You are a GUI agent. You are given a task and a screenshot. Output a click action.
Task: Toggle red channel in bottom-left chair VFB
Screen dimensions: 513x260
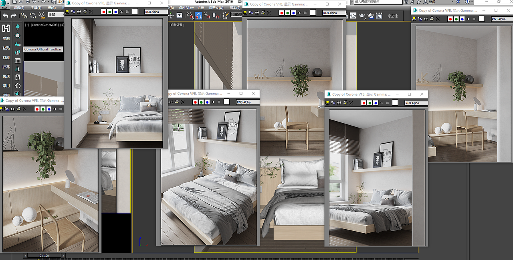click(37, 109)
